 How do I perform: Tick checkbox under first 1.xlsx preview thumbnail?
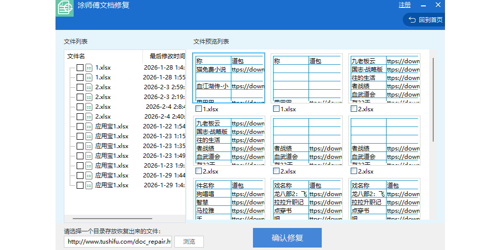click(x=198, y=109)
